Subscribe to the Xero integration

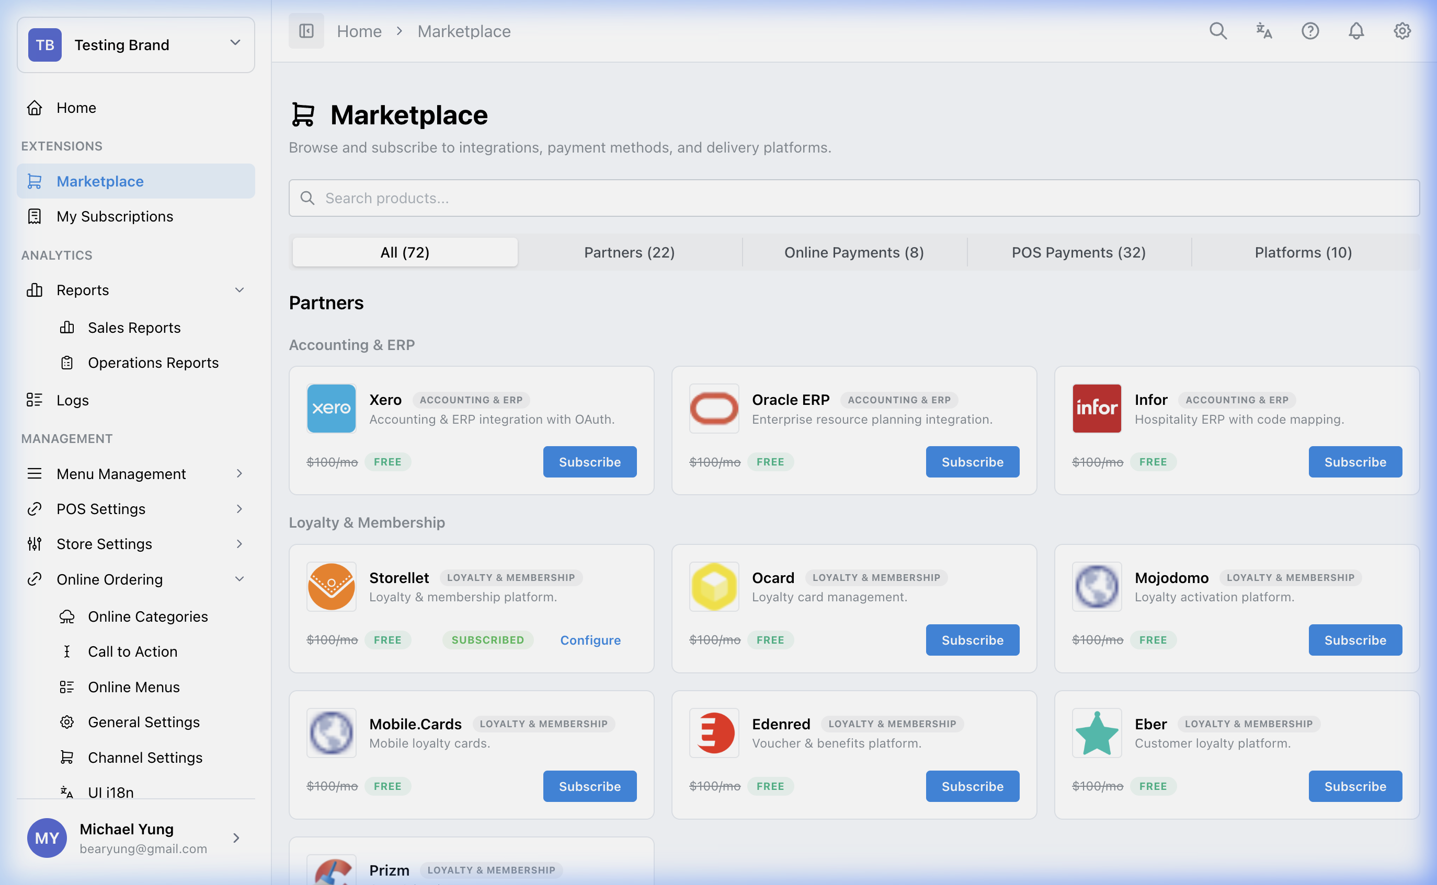589,461
